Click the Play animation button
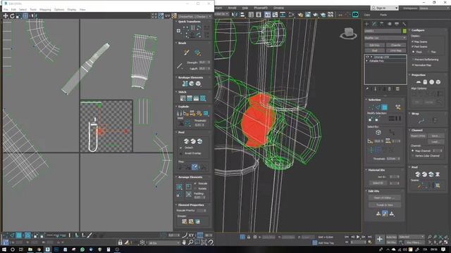Screen dimensions: 451x253 [358, 237]
